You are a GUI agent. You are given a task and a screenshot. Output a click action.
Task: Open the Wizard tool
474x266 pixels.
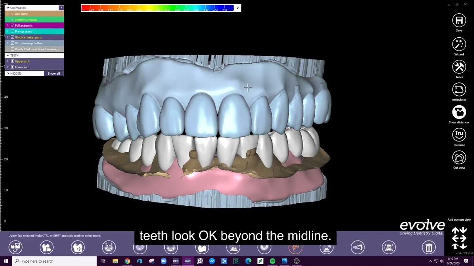tap(459, 44)
